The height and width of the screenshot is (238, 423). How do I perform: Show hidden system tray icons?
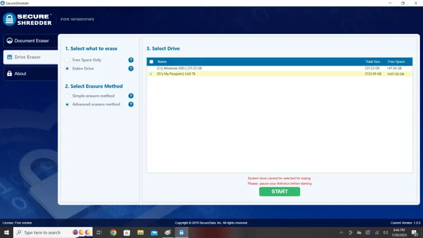click(341, 232)
